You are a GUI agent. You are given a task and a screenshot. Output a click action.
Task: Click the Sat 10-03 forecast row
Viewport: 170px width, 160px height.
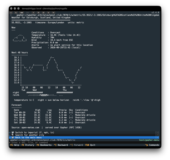point(49,123)
